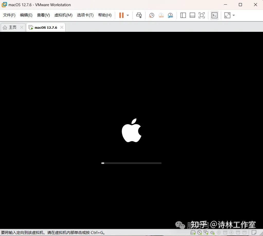Toggle the library sidebar view icon
This screenshot has width=263, height=236.
pos(183,15)
